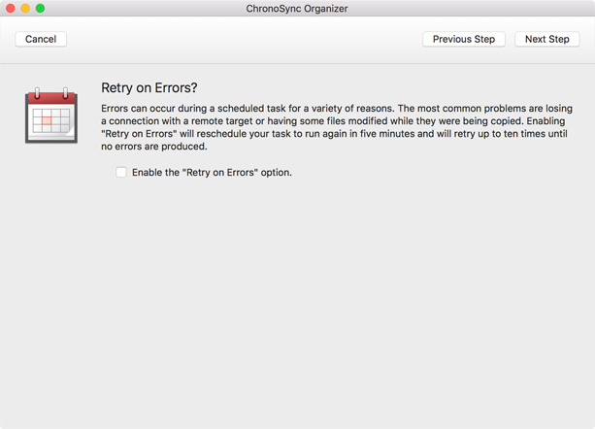This screenshot has width=595, height=429.
Task: Zoom the window with green button
Action: 40,8
